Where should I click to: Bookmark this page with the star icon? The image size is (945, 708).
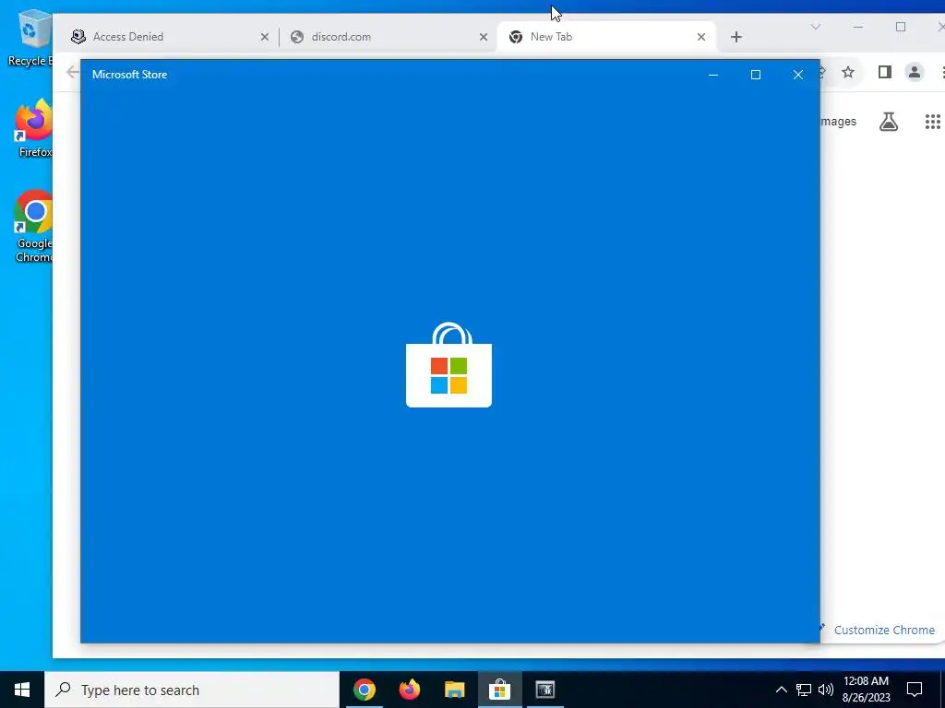(x=848, y=72)
